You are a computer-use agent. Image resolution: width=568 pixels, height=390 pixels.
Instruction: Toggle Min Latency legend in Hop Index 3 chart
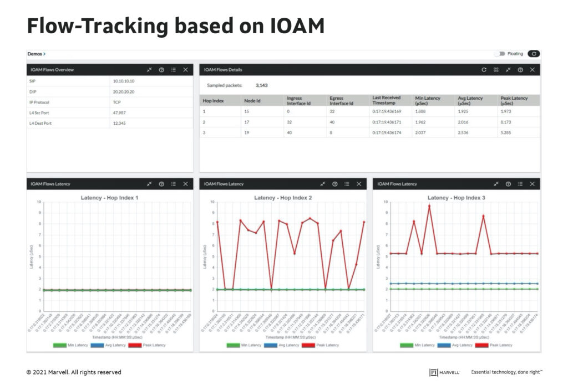pos(417,345)
